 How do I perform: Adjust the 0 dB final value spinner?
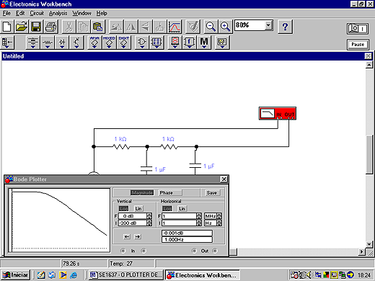(x=149, y=216)
